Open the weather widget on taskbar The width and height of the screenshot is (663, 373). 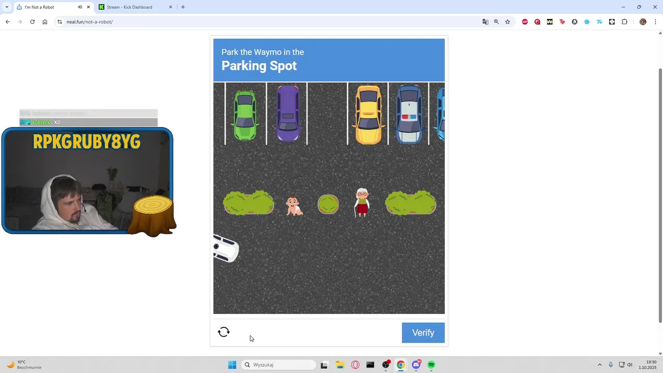(24, 365)
